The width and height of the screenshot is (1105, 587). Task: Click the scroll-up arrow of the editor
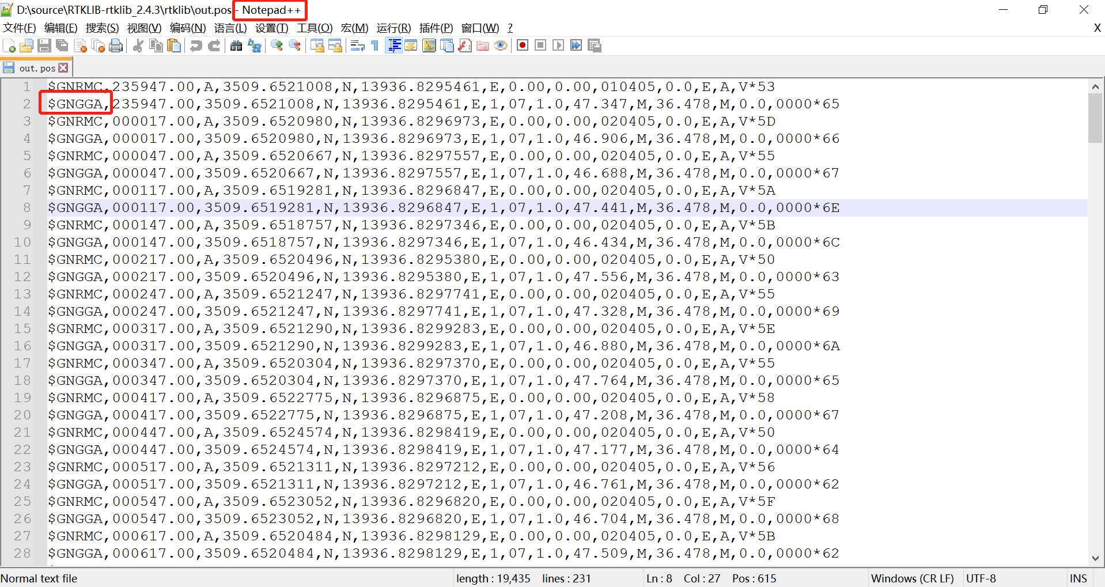(1095, 86)
